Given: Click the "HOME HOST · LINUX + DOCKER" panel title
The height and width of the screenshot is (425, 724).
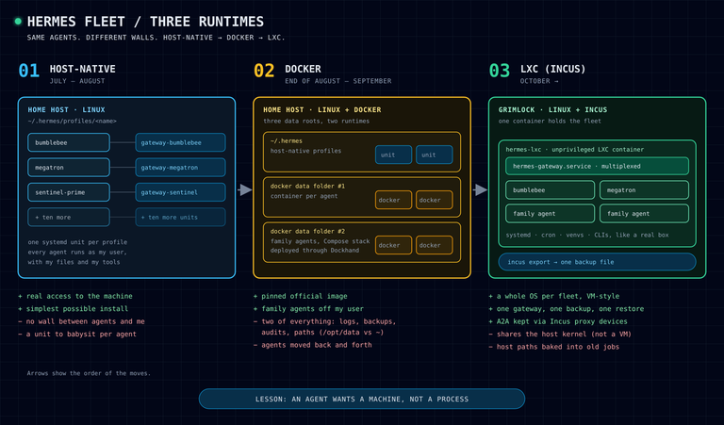Looking at the screenshot, I should (322, 110).
